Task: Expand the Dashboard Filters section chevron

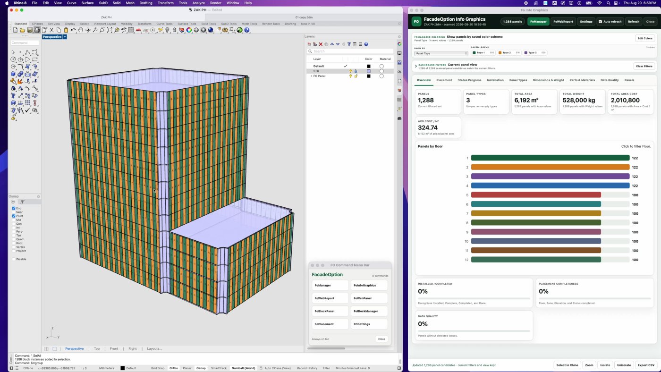Action: tap(416, 66)
